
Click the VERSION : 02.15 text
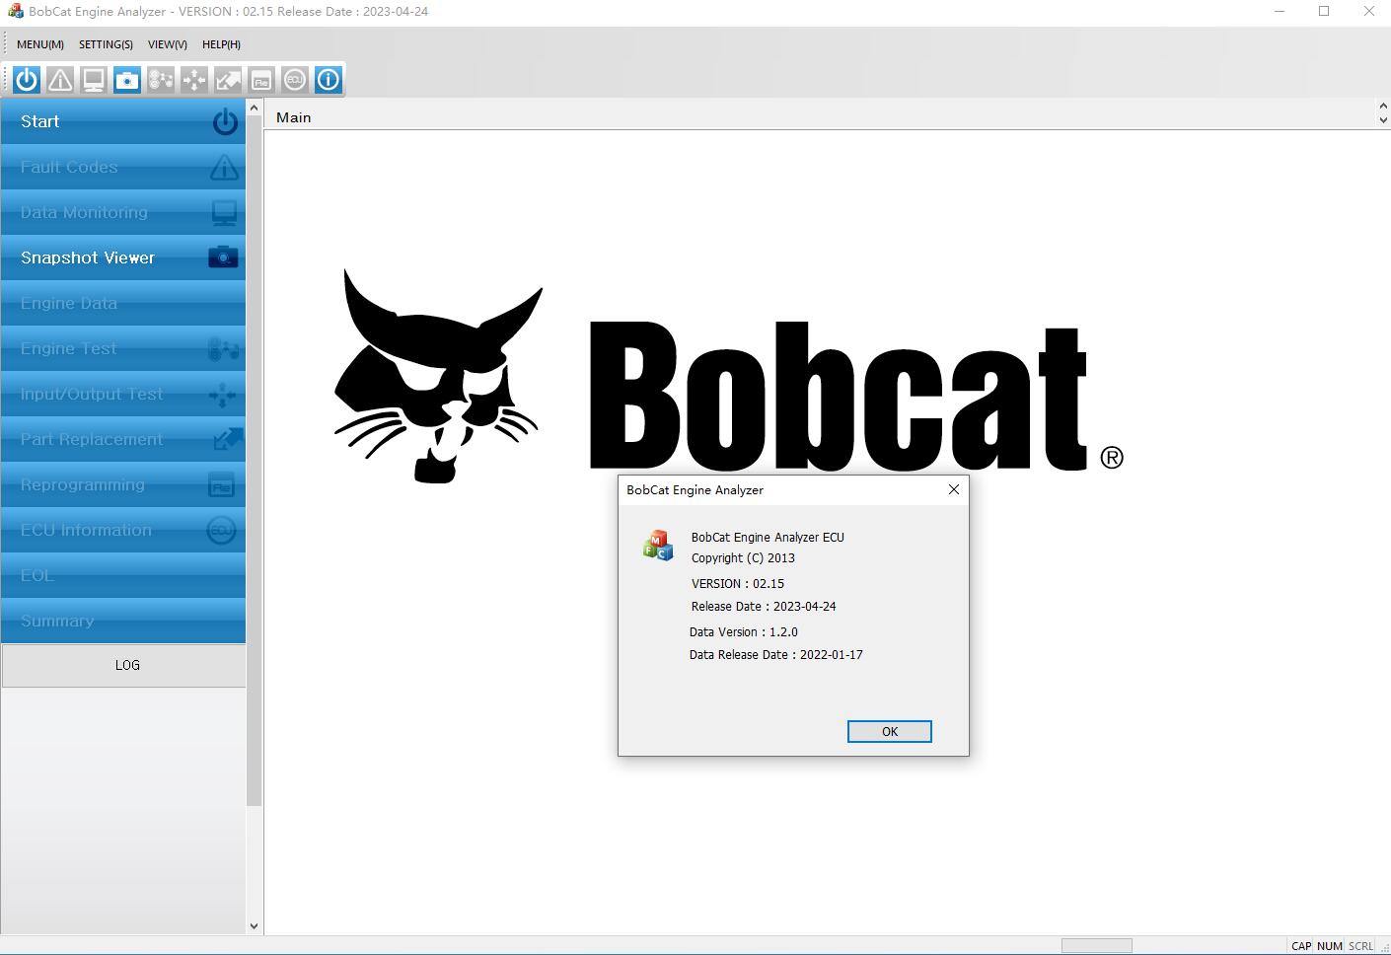click(738, 583)
